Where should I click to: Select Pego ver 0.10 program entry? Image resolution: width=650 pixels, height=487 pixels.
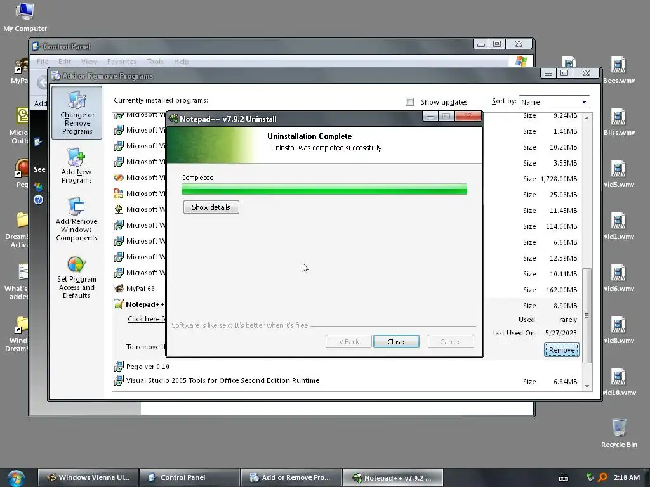147,367
